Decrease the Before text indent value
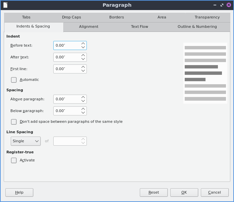The width and height of the screenshot is (234, 202). pos(83,47)
